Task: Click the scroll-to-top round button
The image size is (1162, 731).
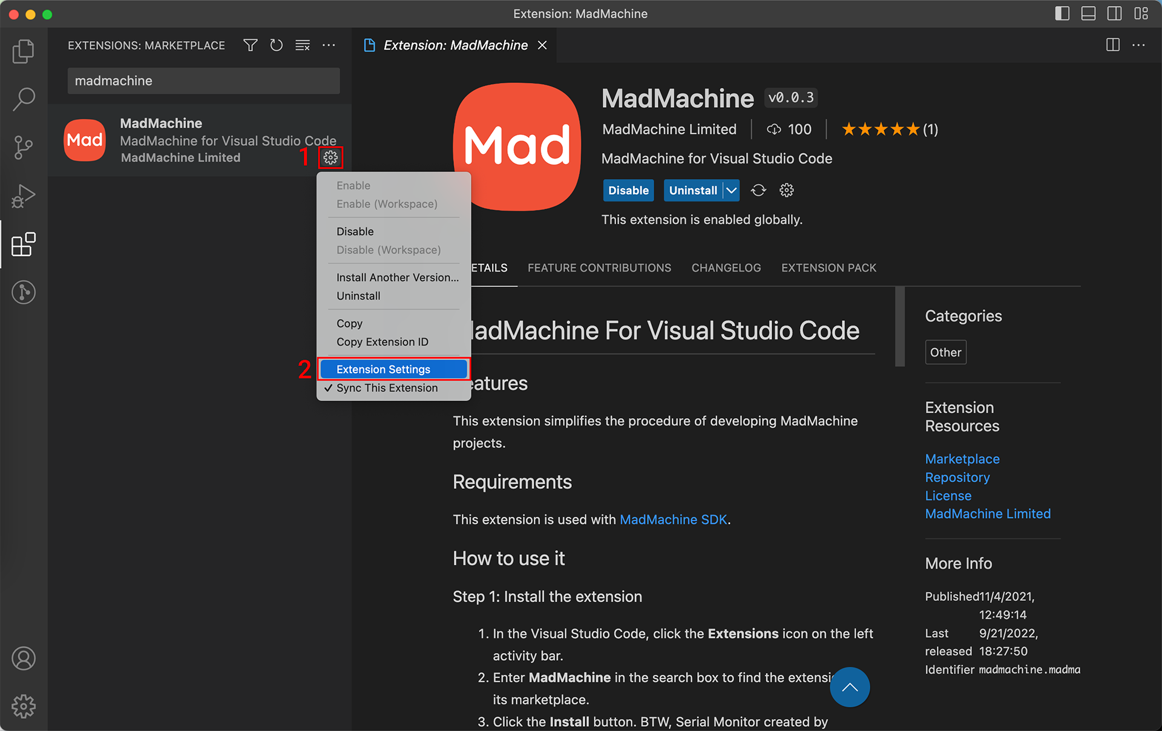Action: [850, 687]
